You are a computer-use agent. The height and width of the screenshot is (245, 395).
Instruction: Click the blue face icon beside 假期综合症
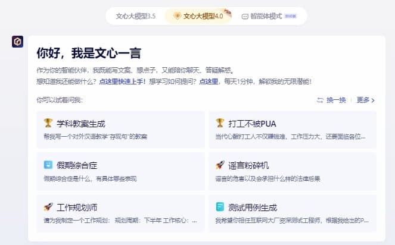coord(48,165)
